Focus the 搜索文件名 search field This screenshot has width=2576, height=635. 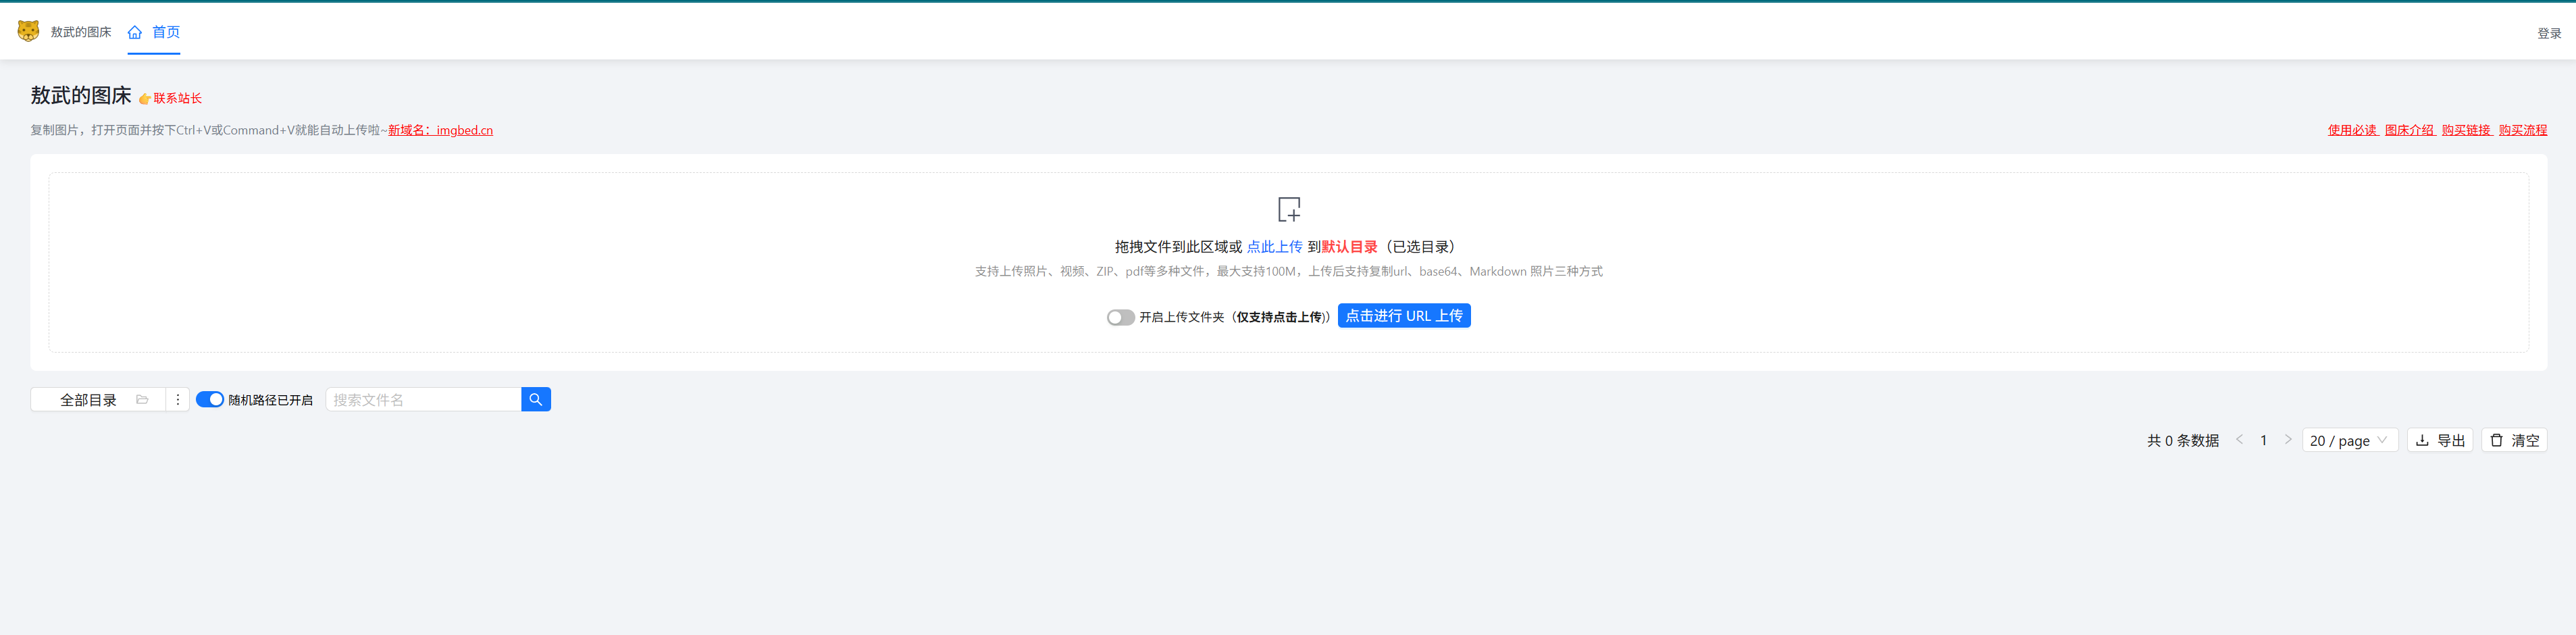point(423,400)
